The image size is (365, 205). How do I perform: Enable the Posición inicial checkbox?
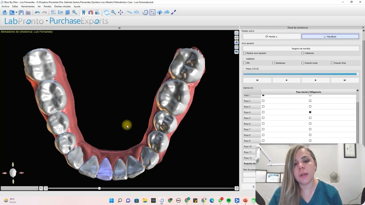coord(303,63)
